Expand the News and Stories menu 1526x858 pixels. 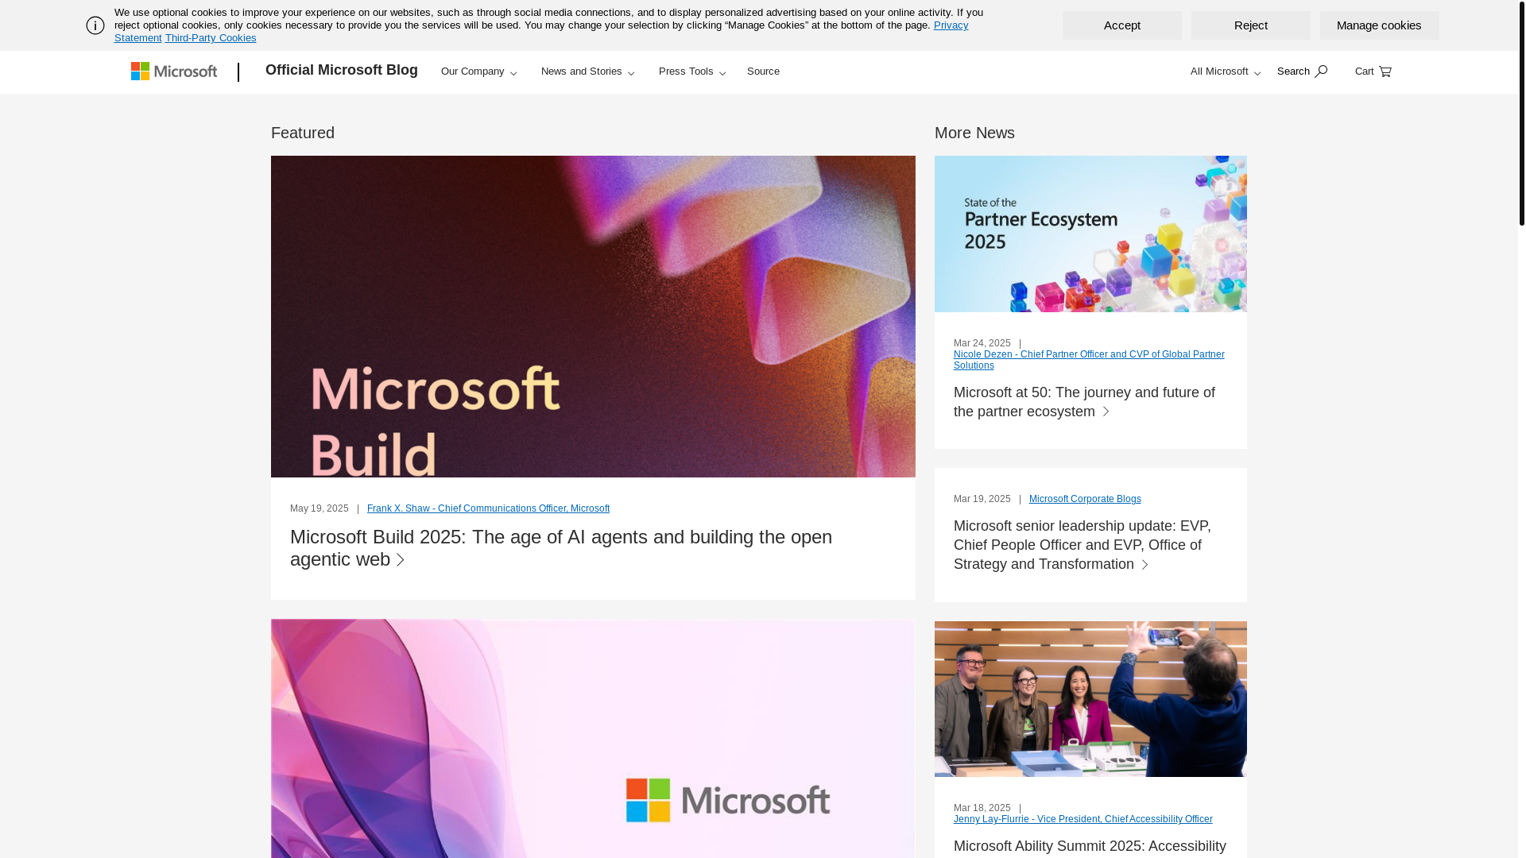point(588,71)
